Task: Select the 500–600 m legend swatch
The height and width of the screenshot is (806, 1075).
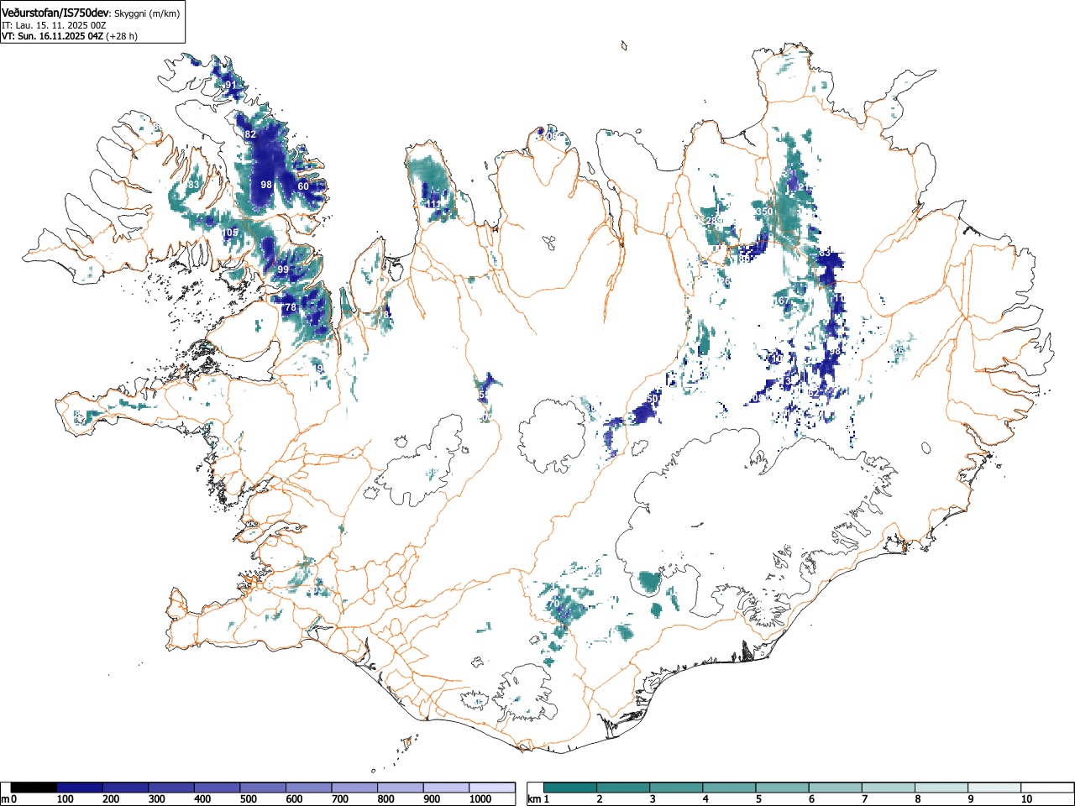Action: (263, 788)
